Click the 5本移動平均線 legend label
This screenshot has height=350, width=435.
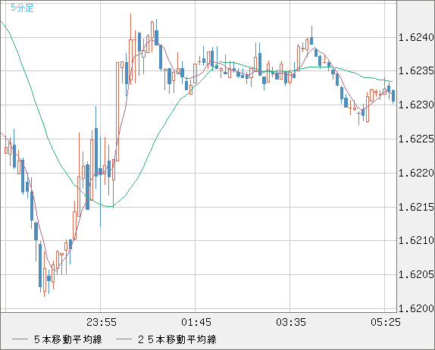pyautogui.click(x=68, y=339)
